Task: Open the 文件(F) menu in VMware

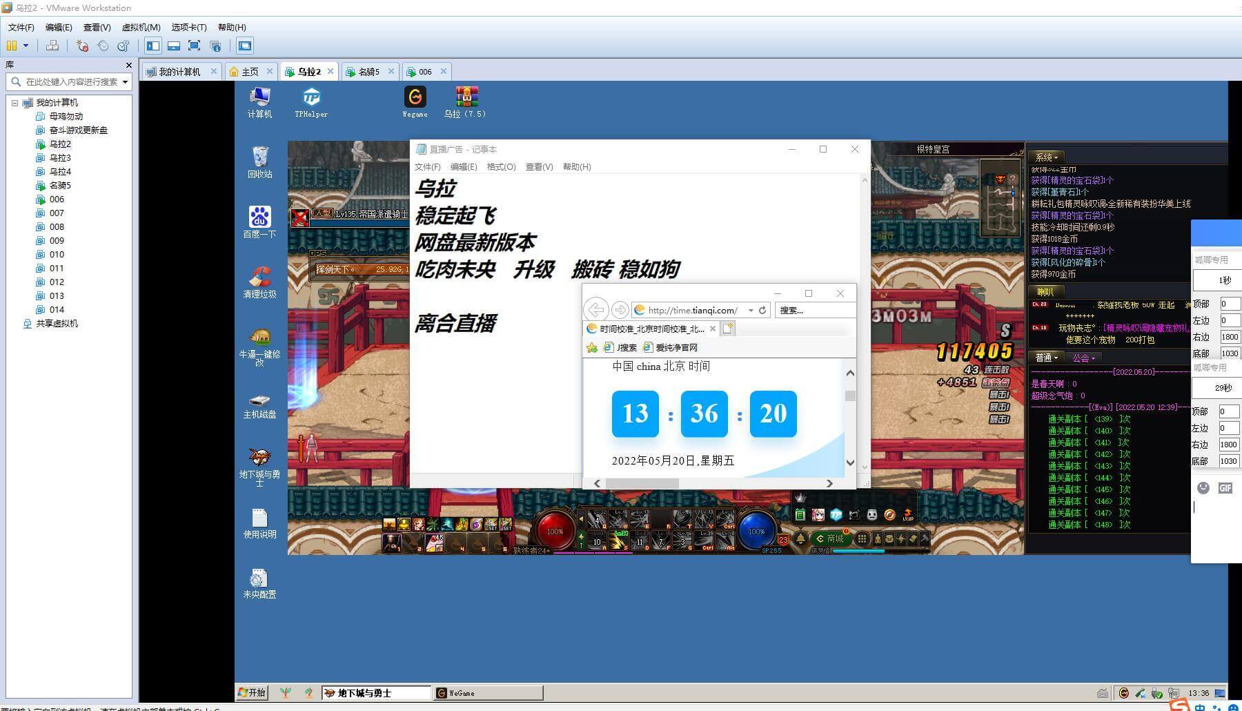Action: 21,27
